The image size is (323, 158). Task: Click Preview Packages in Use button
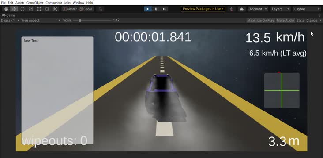pos(203,9)
